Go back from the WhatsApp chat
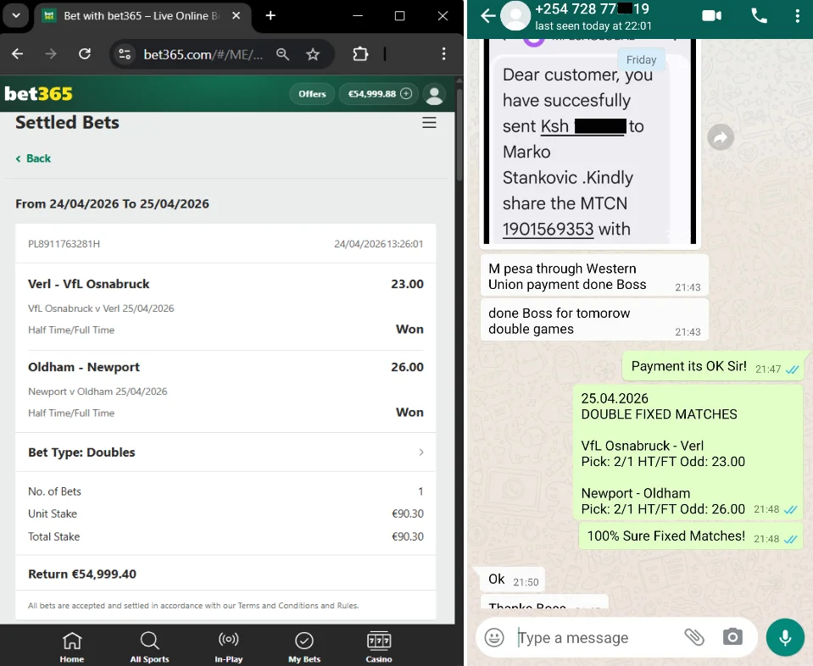The width and height of the screenshot is (813, 666). 487,16
